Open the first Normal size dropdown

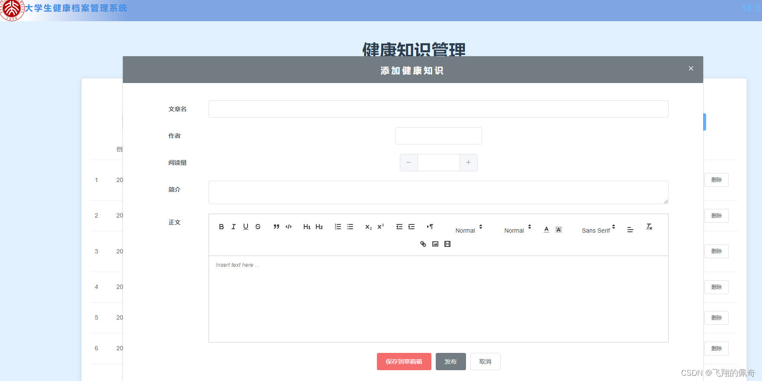pos(469,230)
